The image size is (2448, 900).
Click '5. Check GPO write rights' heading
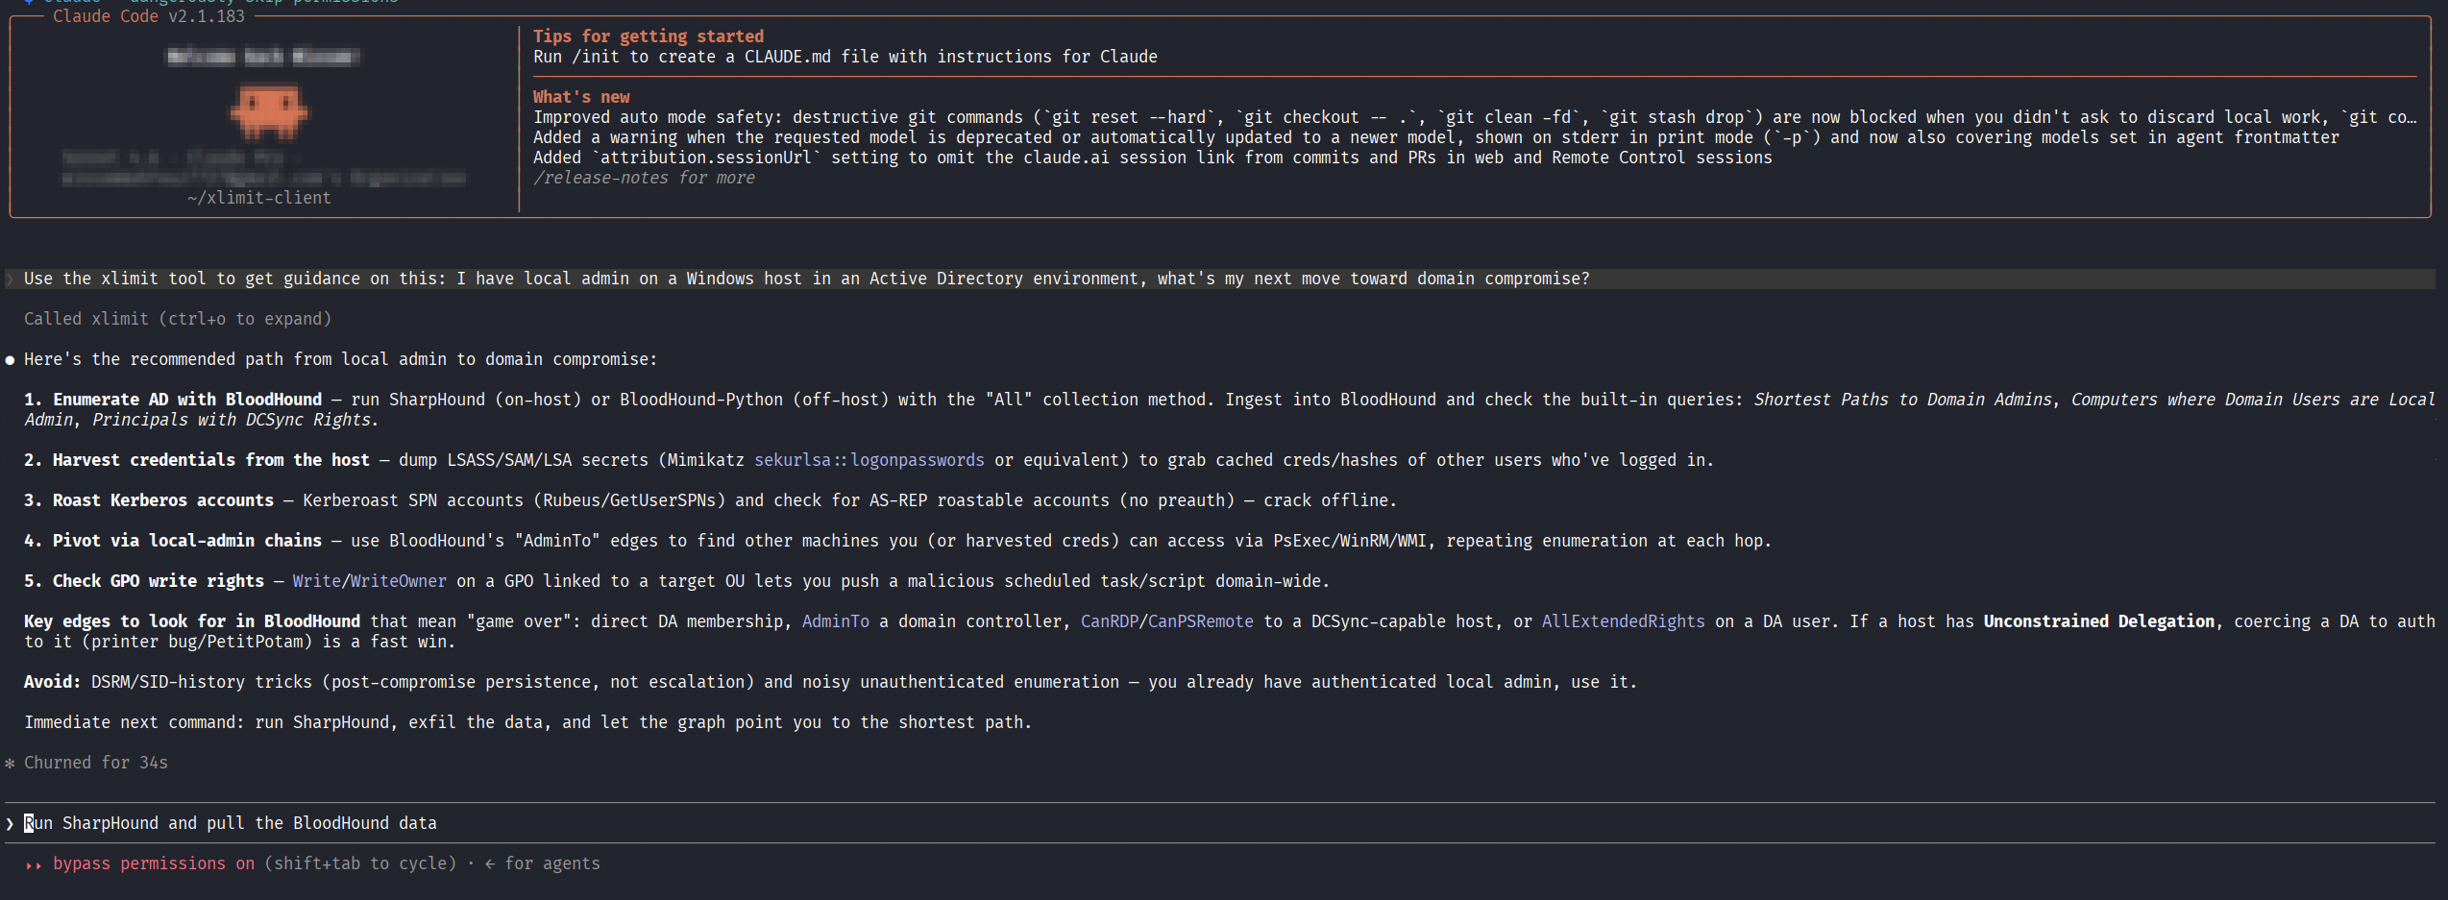point(144,581)
